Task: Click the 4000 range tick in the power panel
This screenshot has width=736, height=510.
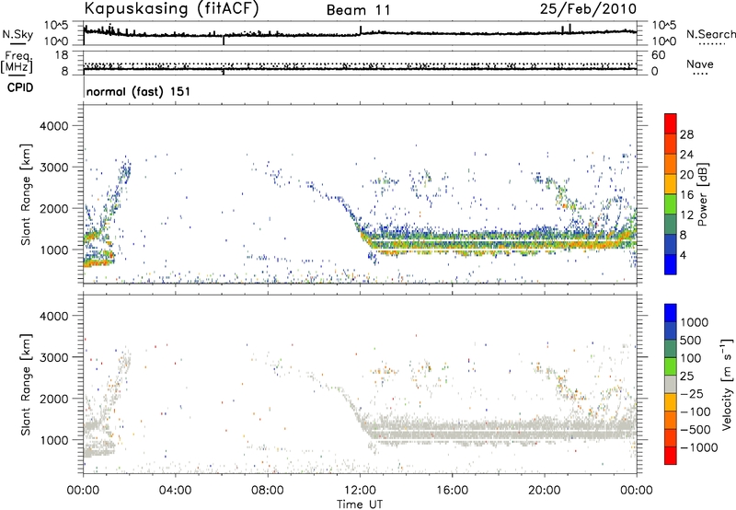Action: point(53,126)
